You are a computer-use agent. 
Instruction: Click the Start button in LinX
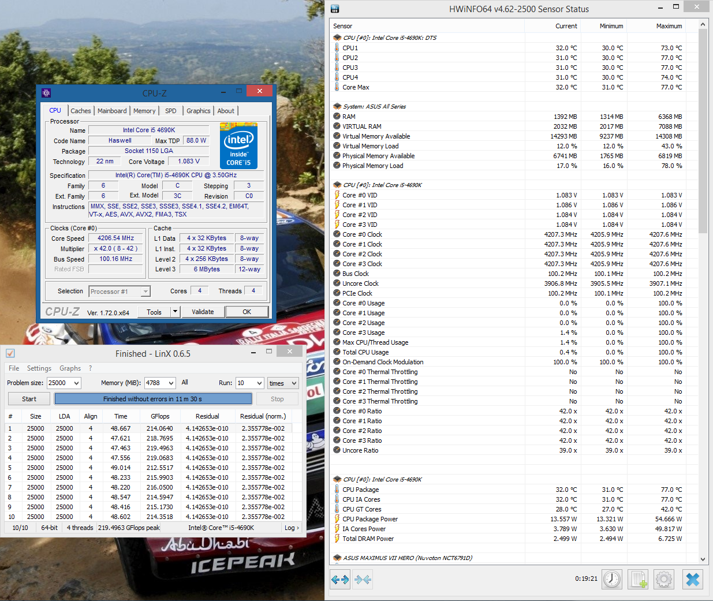[x=29, y=399]
